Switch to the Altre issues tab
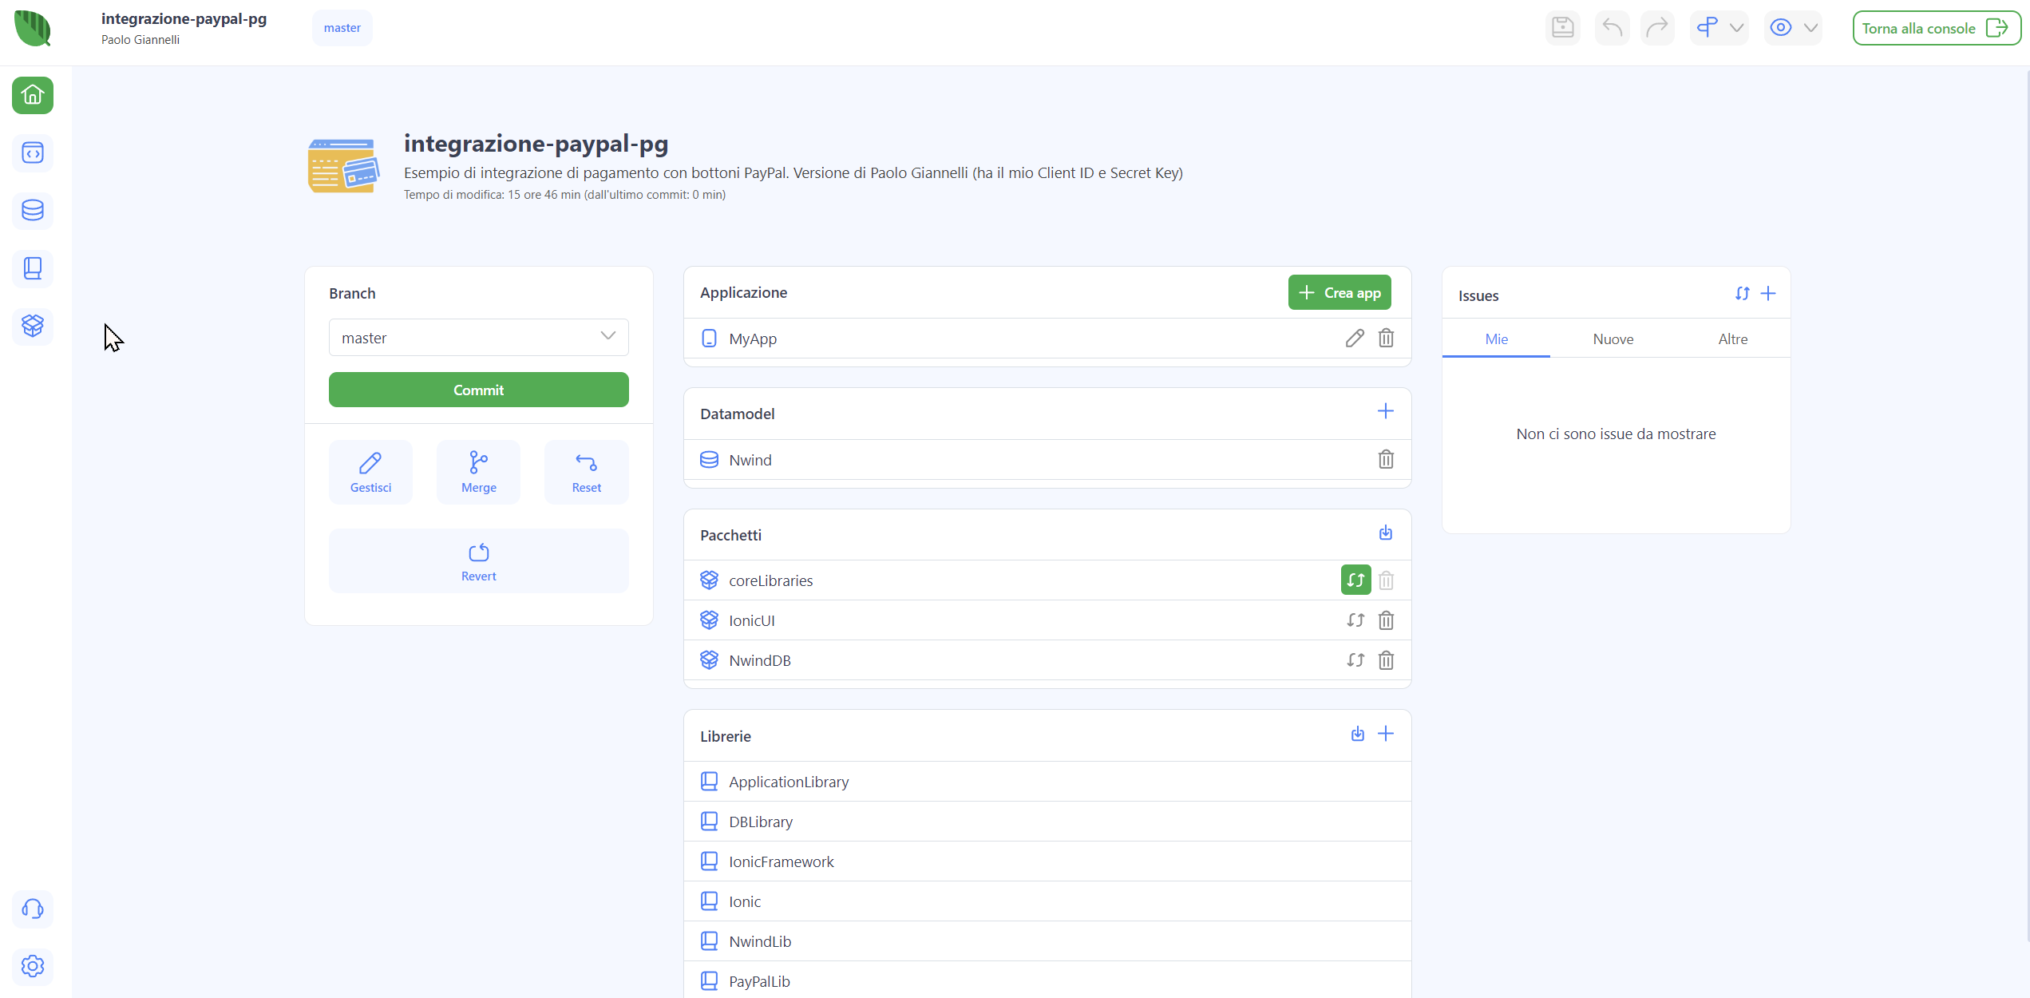 [1732, 339]
